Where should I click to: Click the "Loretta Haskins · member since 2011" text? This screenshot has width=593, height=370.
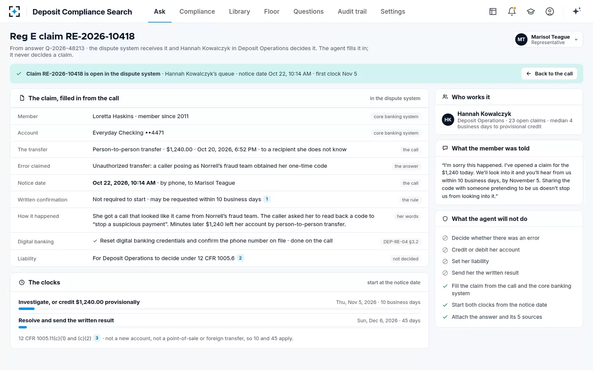(x=140, y=116)
